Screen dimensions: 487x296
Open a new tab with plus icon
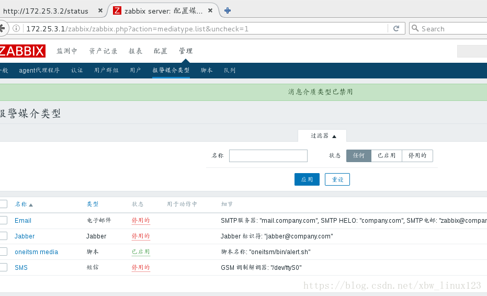pyautogui.click(x=228, y=10)
